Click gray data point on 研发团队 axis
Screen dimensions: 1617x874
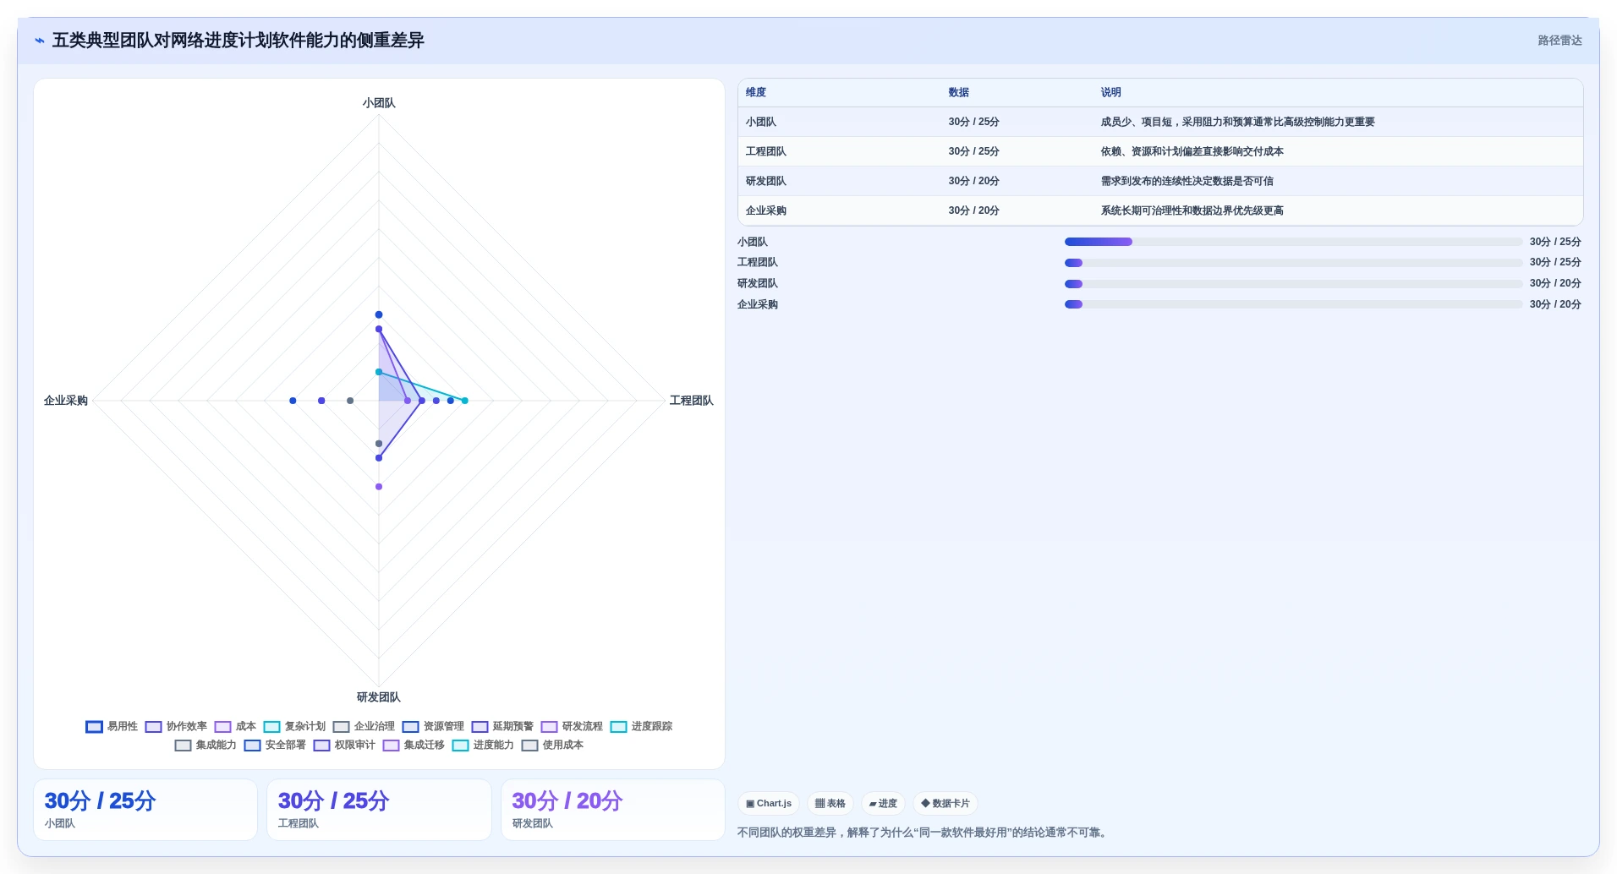(379, 444)
